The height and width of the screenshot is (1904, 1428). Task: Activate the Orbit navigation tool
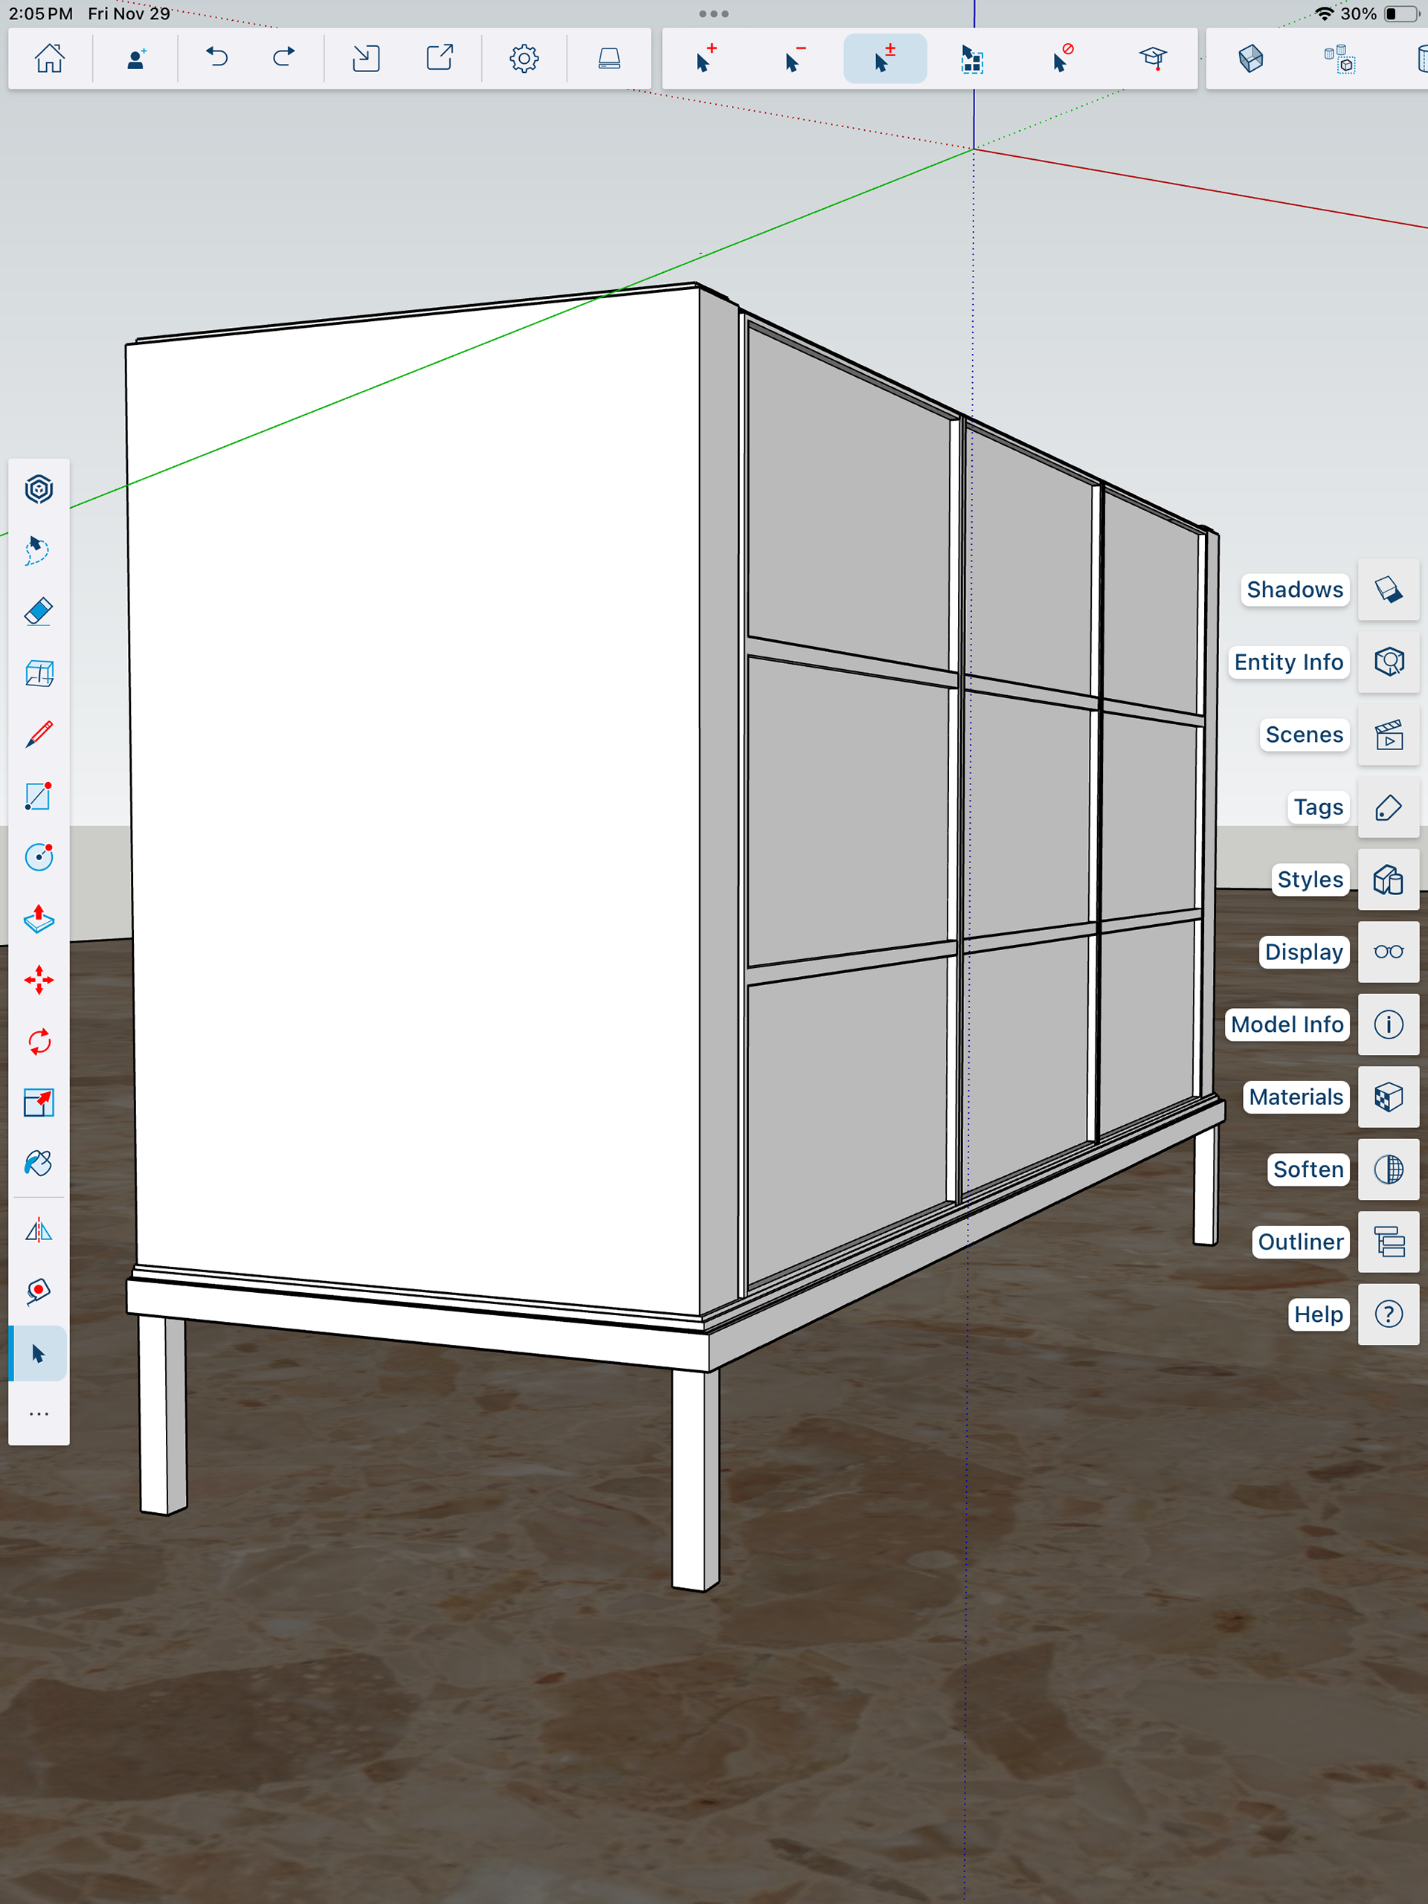point(39,489)
